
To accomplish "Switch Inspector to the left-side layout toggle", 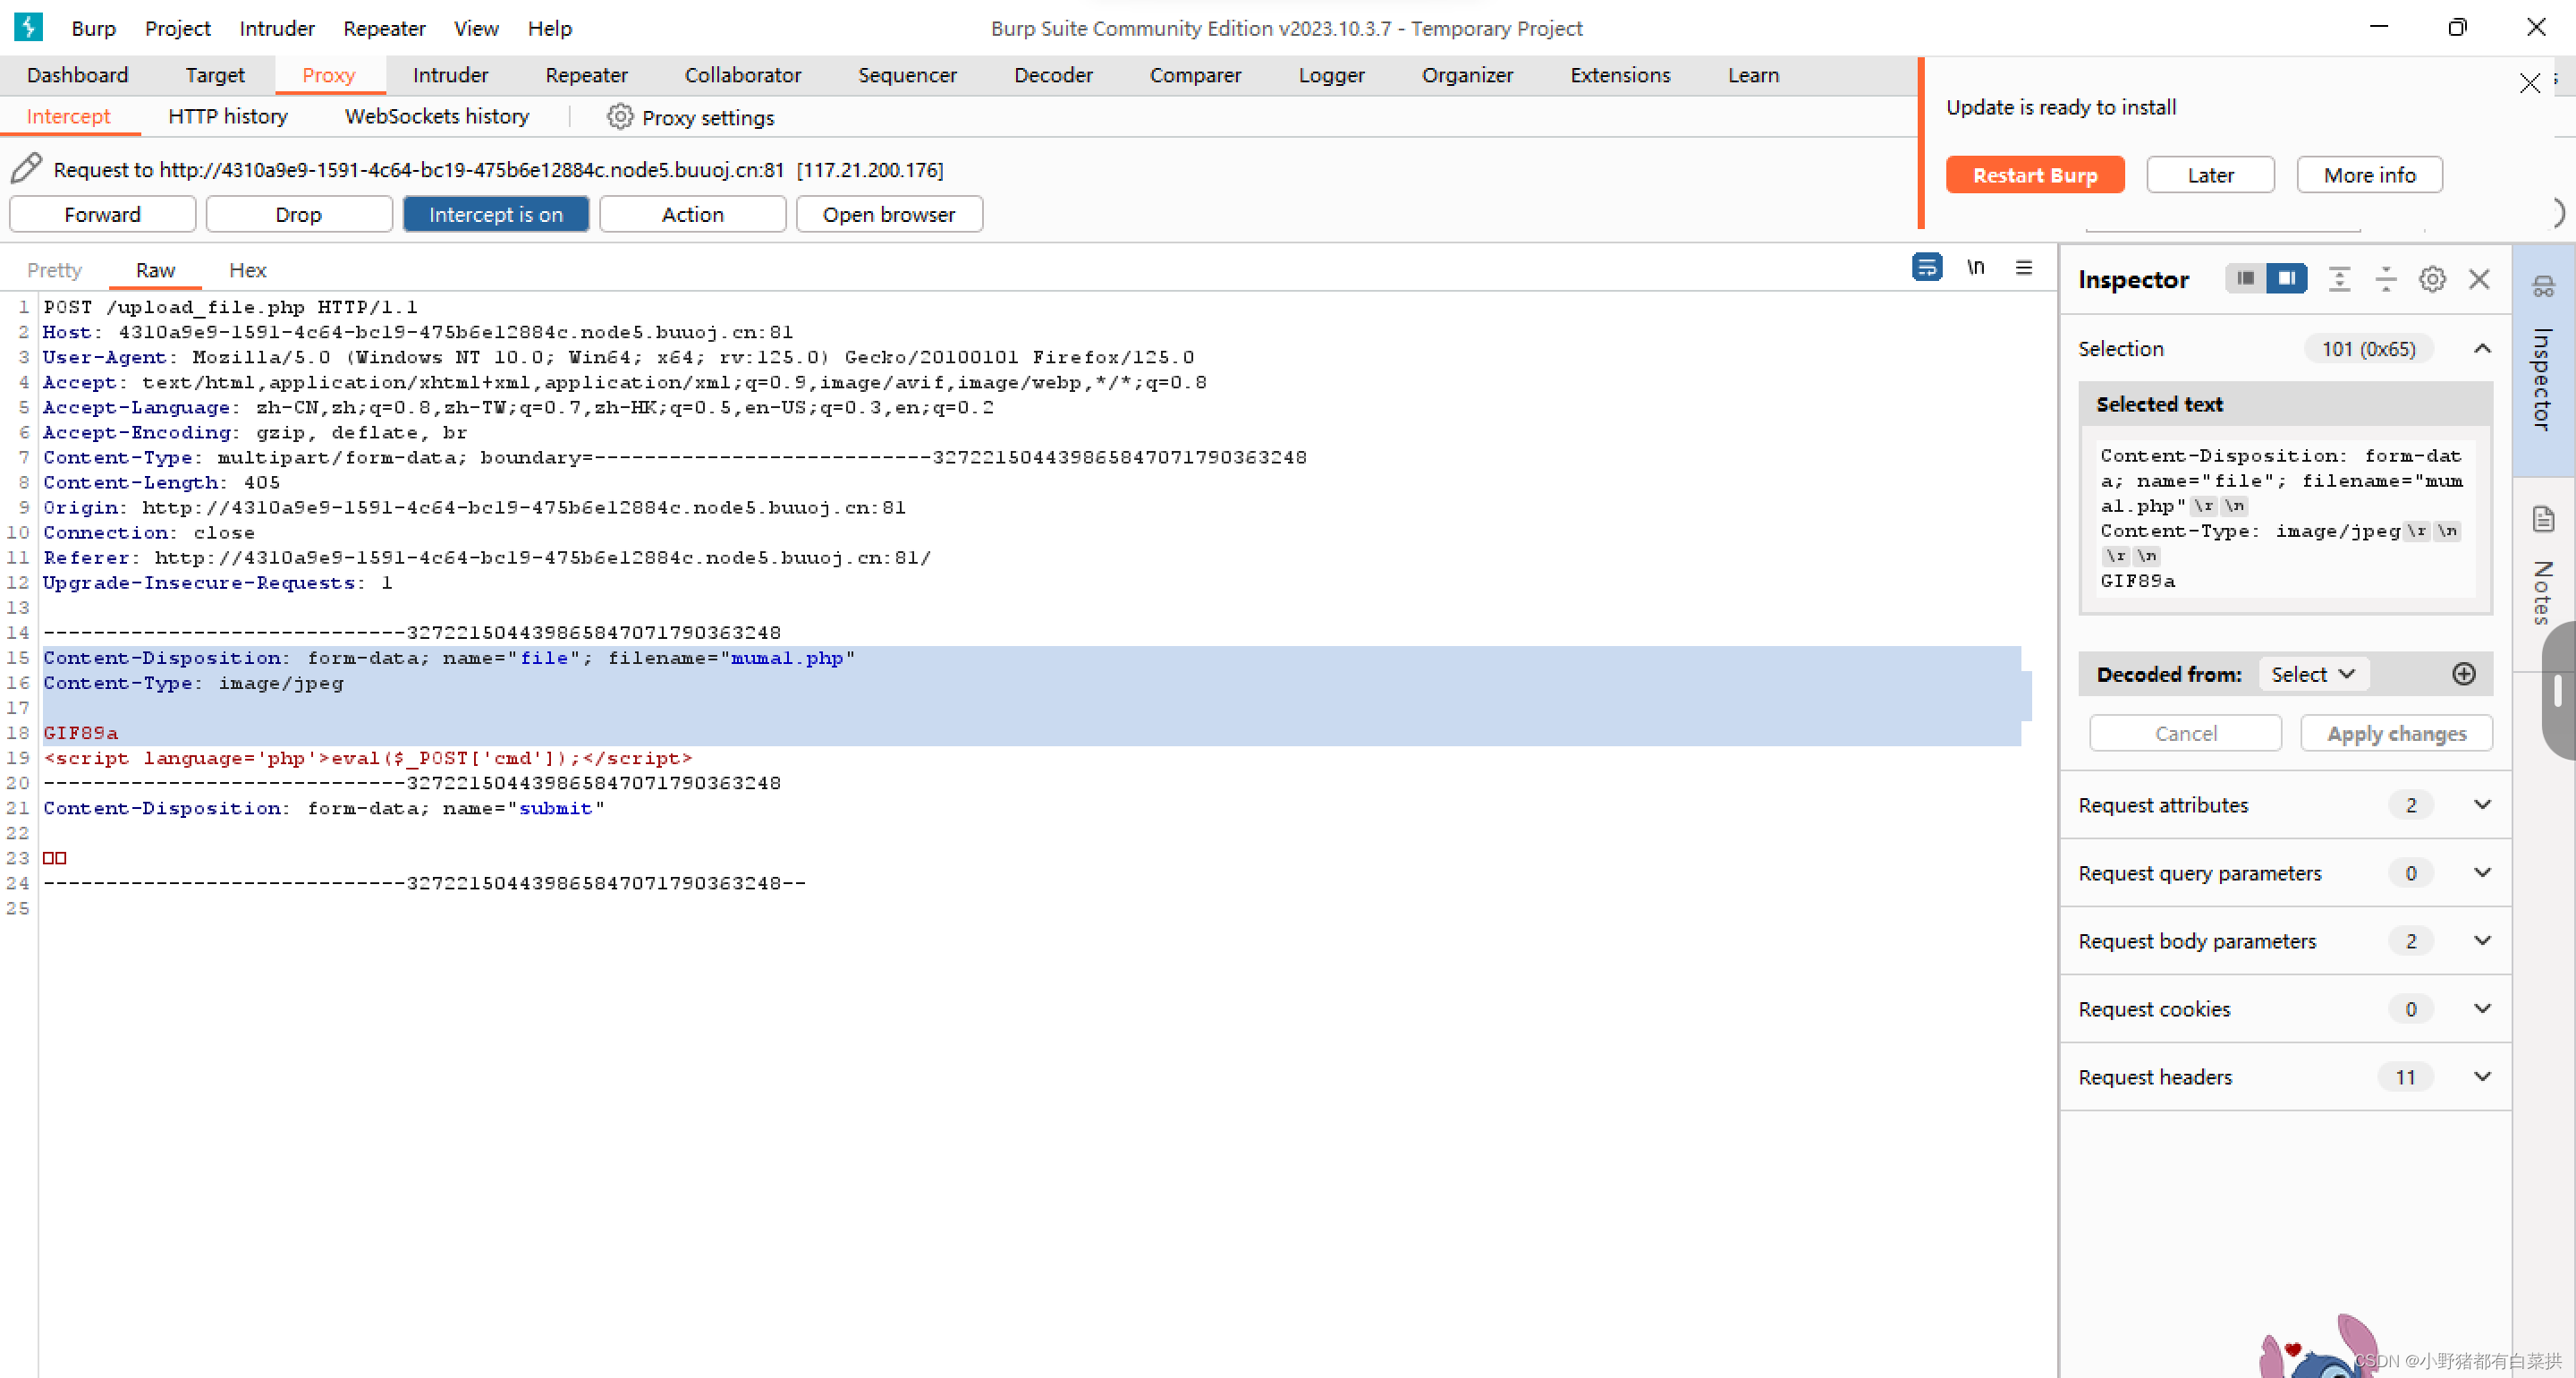I will [x=2245, y=278].
